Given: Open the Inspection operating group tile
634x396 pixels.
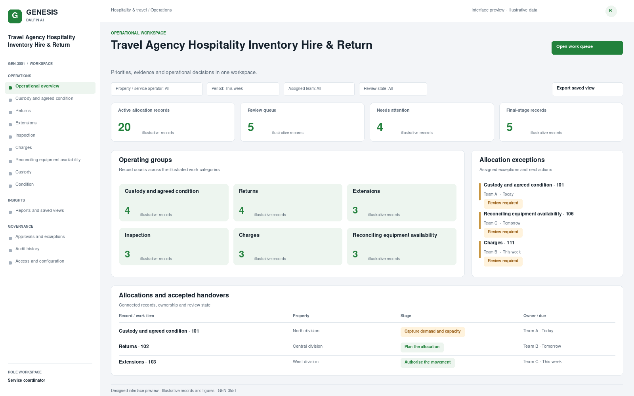Looking at the screenshot, I should (x=174, y=246).
